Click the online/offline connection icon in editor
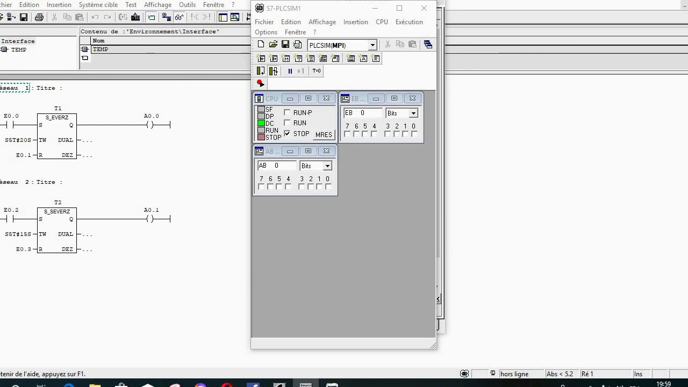Image resolution: width=688 pixels, height=387 pixels. [x=166, y=17]
